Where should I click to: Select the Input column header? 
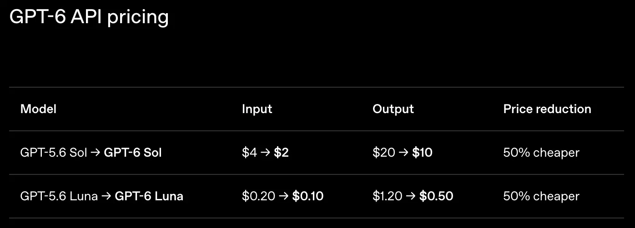point(257,109)
